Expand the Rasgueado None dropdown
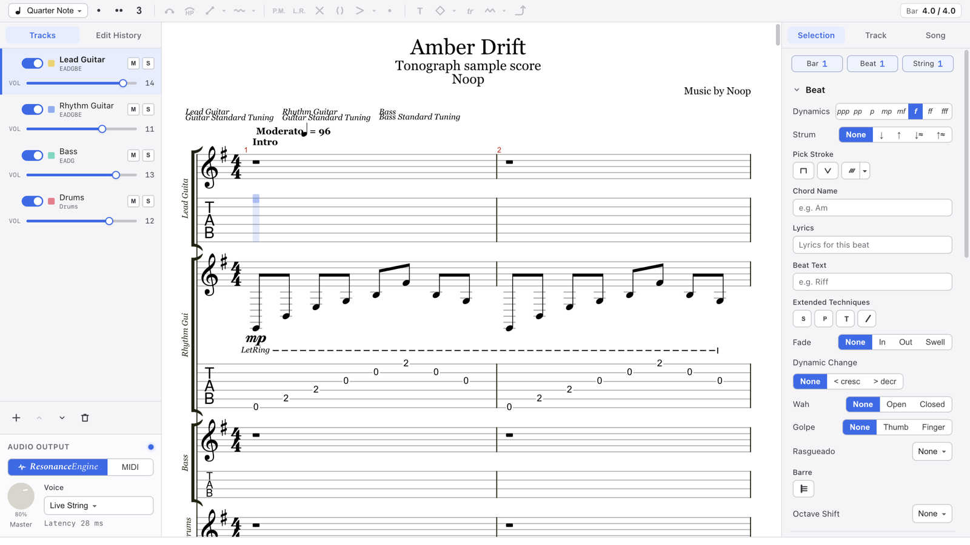Image resolution: width=970 pixels, height=545 pixels. coord(932,451)
